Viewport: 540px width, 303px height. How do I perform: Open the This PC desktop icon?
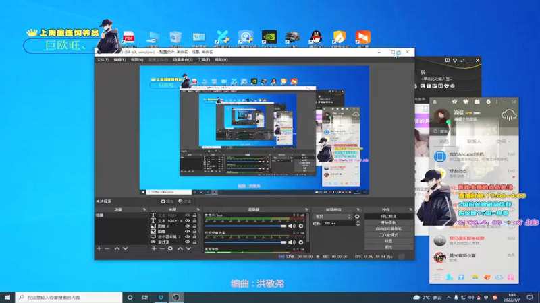click(x=153, y=38)
